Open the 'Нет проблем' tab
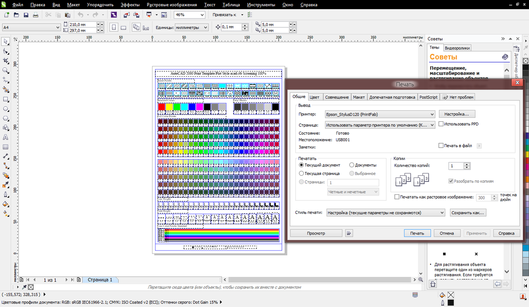Screen dimensions: 529x307 pos(458,97)
